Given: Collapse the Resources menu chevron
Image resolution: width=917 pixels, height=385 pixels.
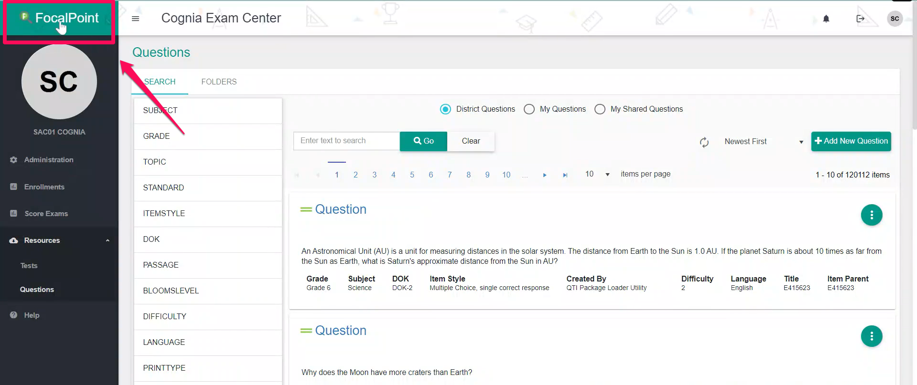Looking at the screenshot, I should click(x=108, y=240).
